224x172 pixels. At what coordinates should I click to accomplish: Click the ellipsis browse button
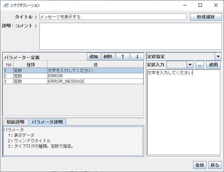tap(200, 65)
